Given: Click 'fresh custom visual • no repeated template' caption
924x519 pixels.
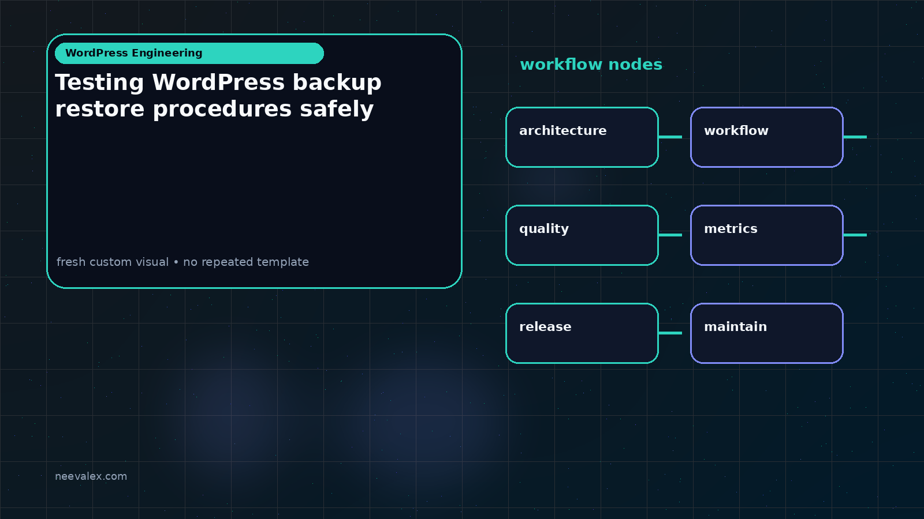Looking at the screenshot, I should point(182,262).
